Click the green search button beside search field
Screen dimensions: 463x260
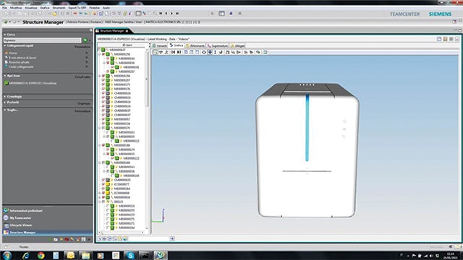coord(85,40)
